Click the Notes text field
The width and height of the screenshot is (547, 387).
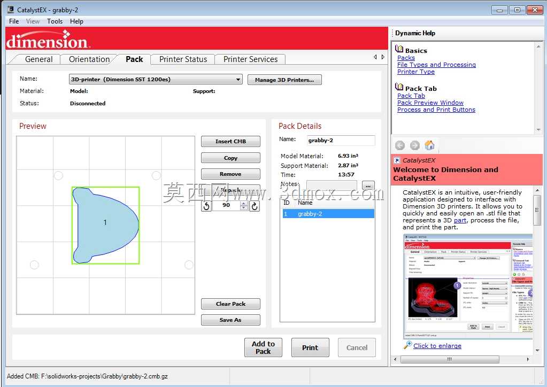(x=332, y=185)
